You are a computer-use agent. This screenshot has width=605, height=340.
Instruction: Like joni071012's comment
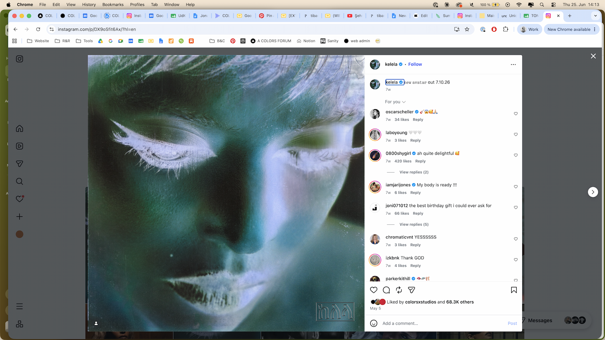tap(516, 208)
